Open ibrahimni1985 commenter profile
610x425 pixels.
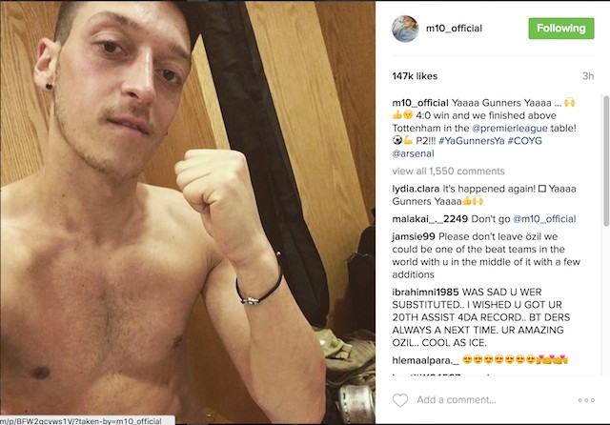pos(426,292)
